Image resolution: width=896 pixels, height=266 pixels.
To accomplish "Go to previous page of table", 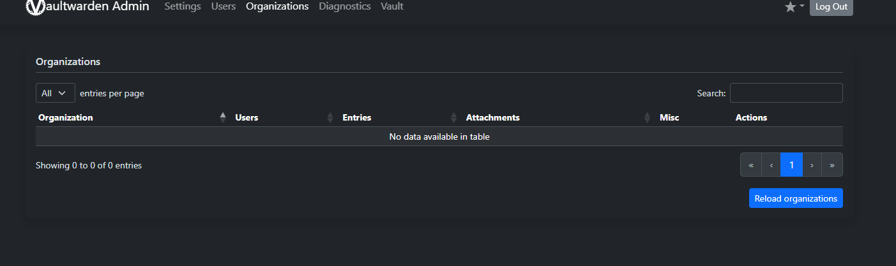I will [771, 165].
